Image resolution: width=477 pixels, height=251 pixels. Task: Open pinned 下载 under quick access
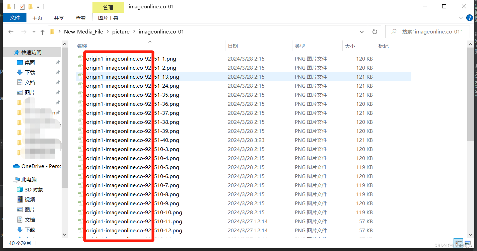coord(30,73)
